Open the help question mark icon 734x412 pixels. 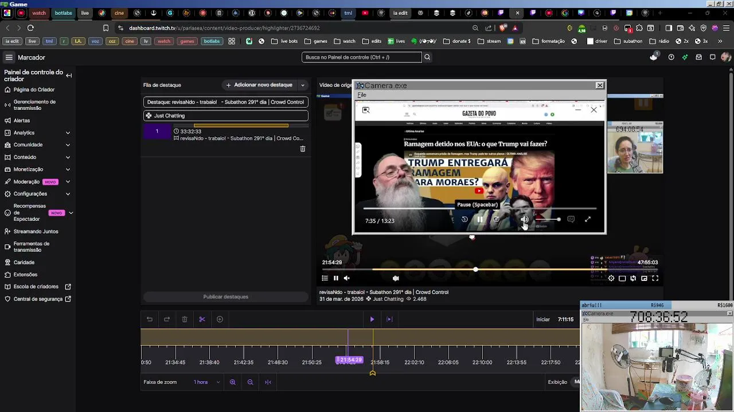[671, 57]
